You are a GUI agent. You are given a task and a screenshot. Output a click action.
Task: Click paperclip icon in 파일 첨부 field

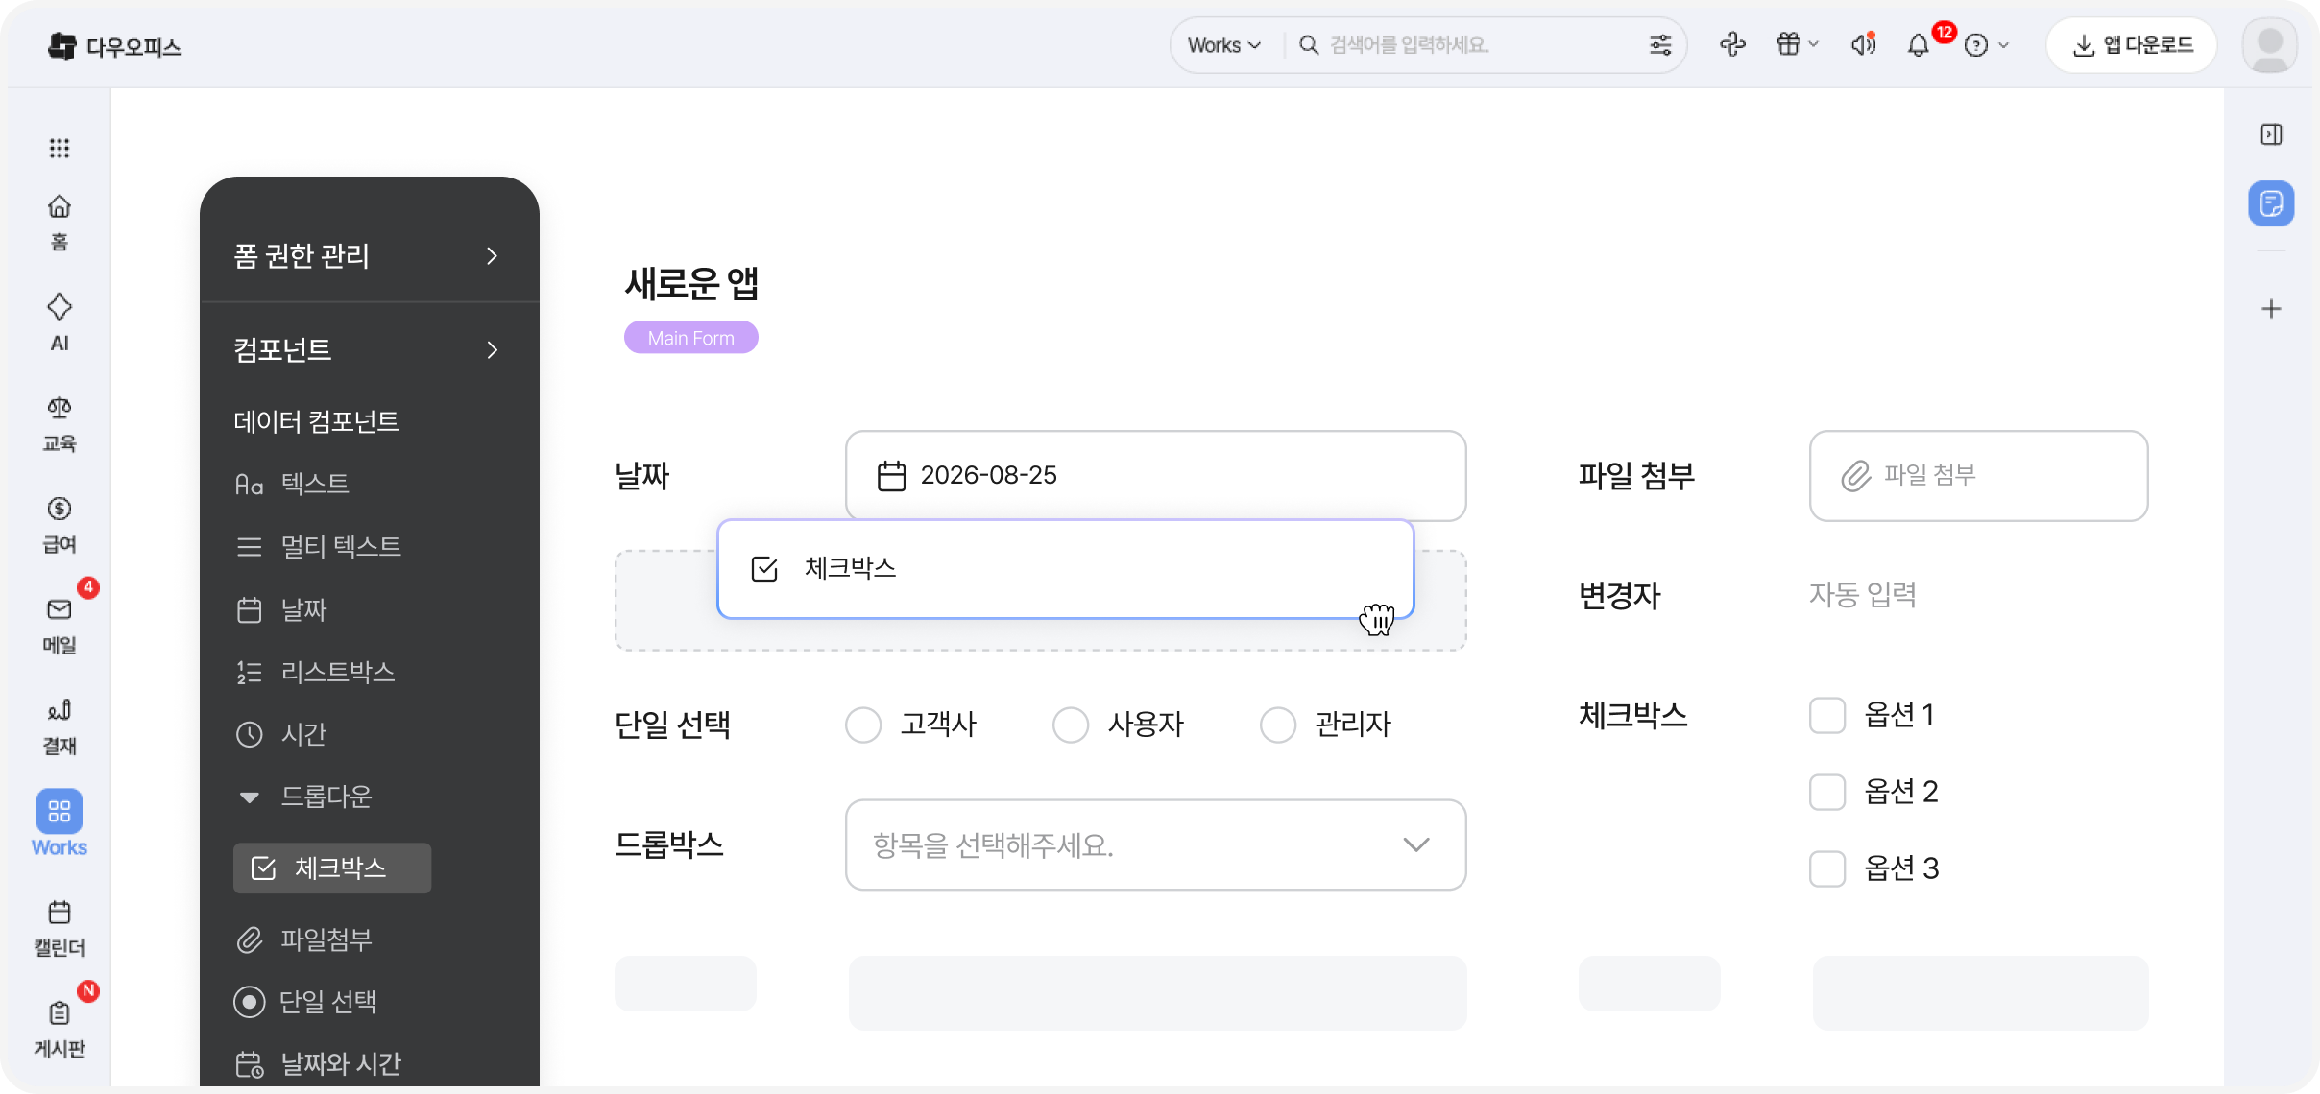point(1855,476)
